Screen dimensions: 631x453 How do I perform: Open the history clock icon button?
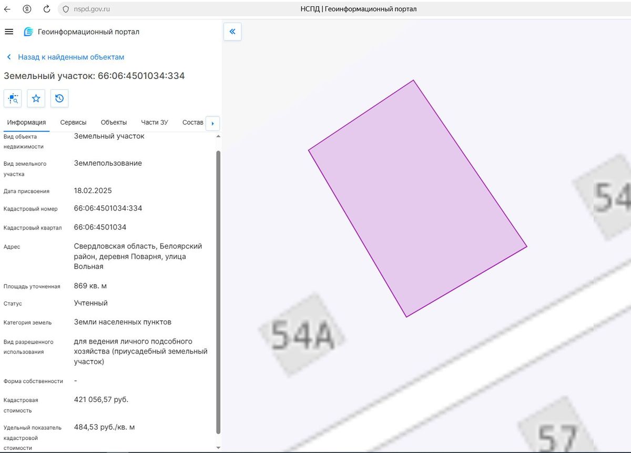[59, 98]
